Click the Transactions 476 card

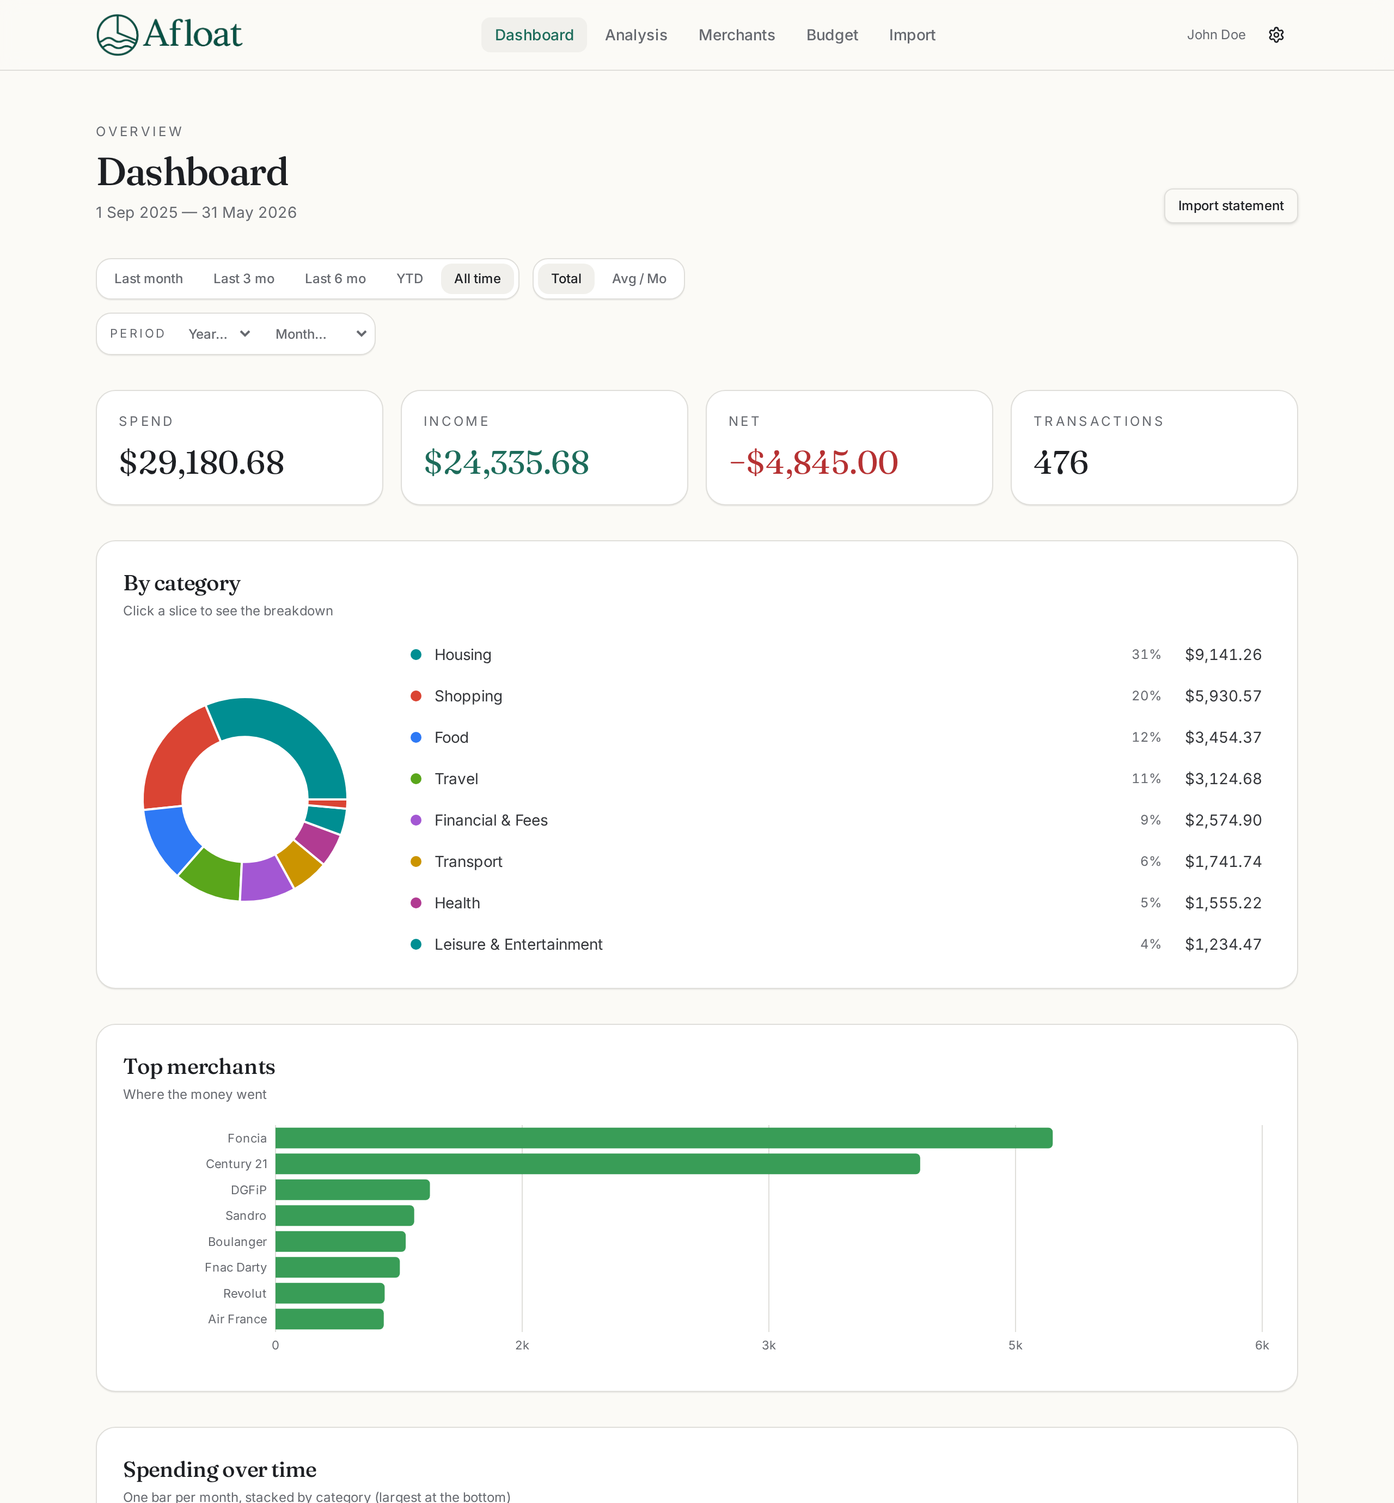1153,448
